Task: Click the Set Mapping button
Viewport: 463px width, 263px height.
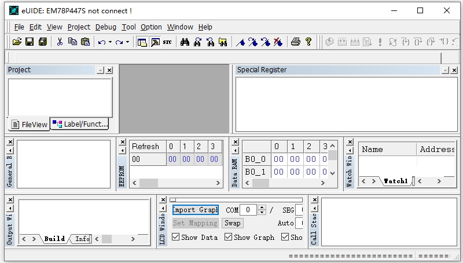Action: point(195,223)
